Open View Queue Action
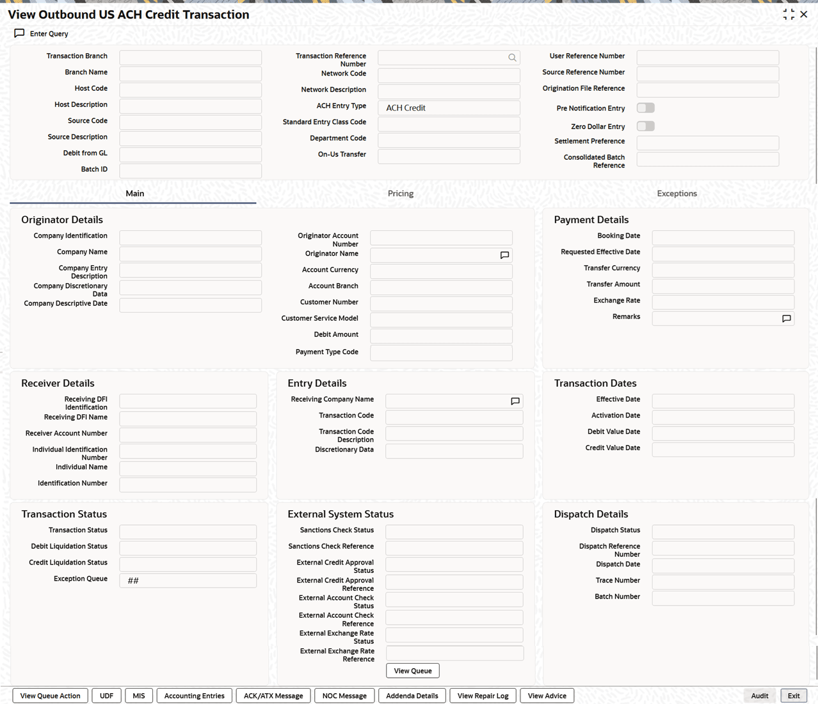Screen dimensions: 818x704 click(x=50, y=696)
